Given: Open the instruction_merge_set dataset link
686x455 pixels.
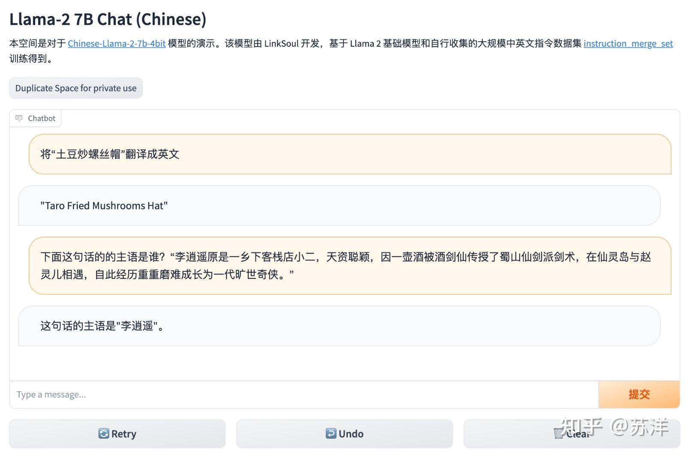Looking at the screenshot, I should [x=628, y=43].
